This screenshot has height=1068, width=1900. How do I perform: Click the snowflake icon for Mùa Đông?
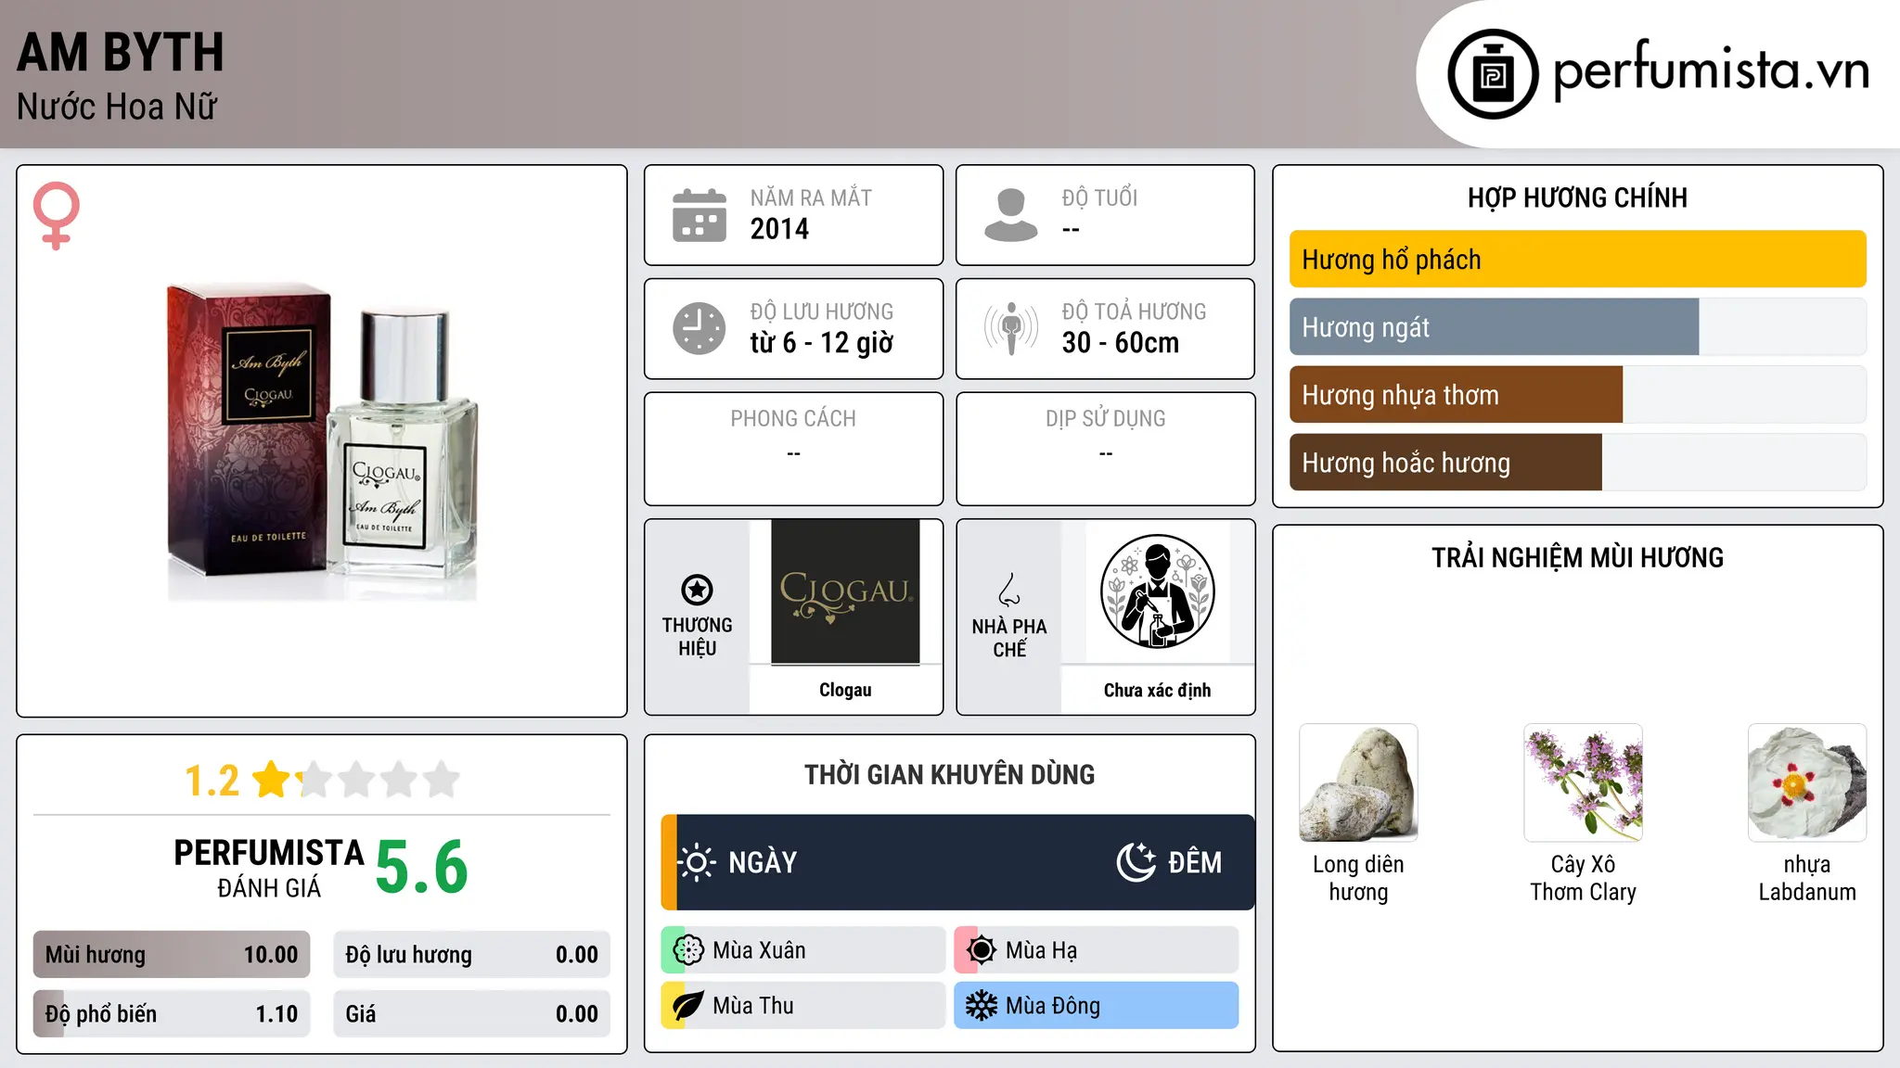(982, 1006)
